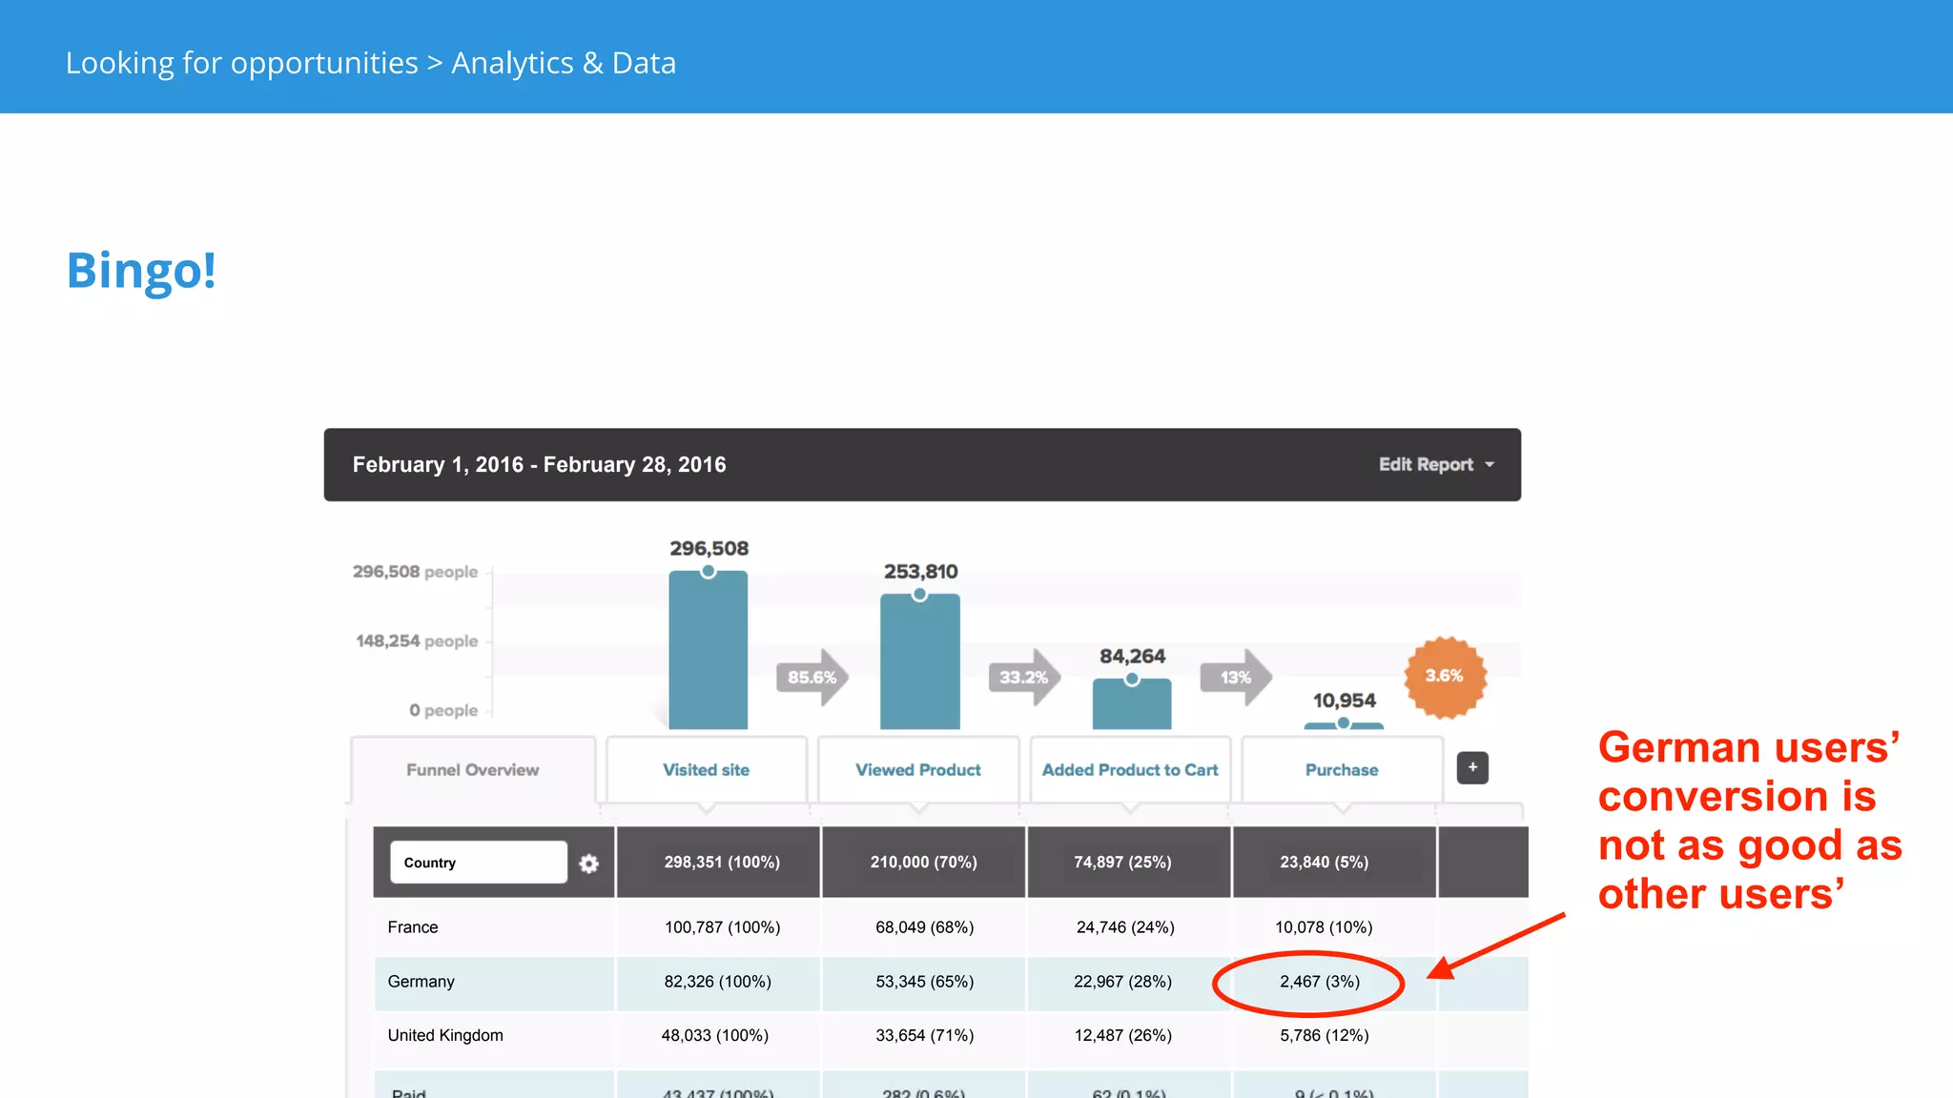Image resolution: width=1953 pixels, height=1098 pixels.
Task: Click the gear icon beside Country
Action: [x=589, y=864]
